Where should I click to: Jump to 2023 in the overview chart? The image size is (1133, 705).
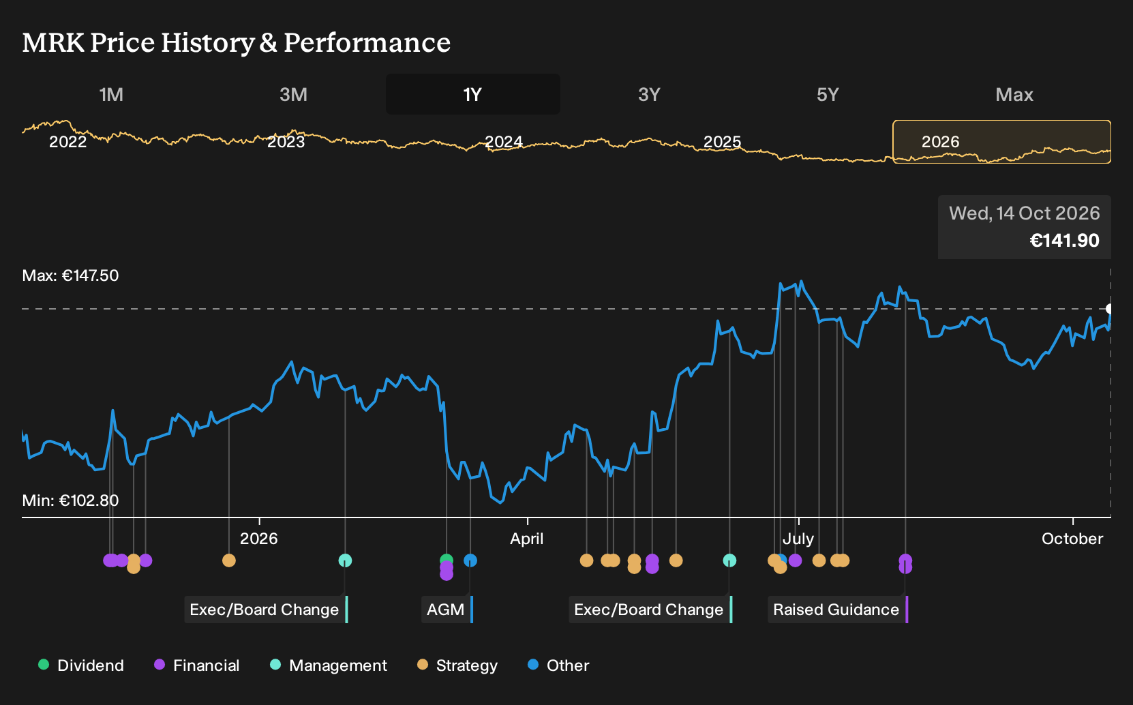click(286, 142)
